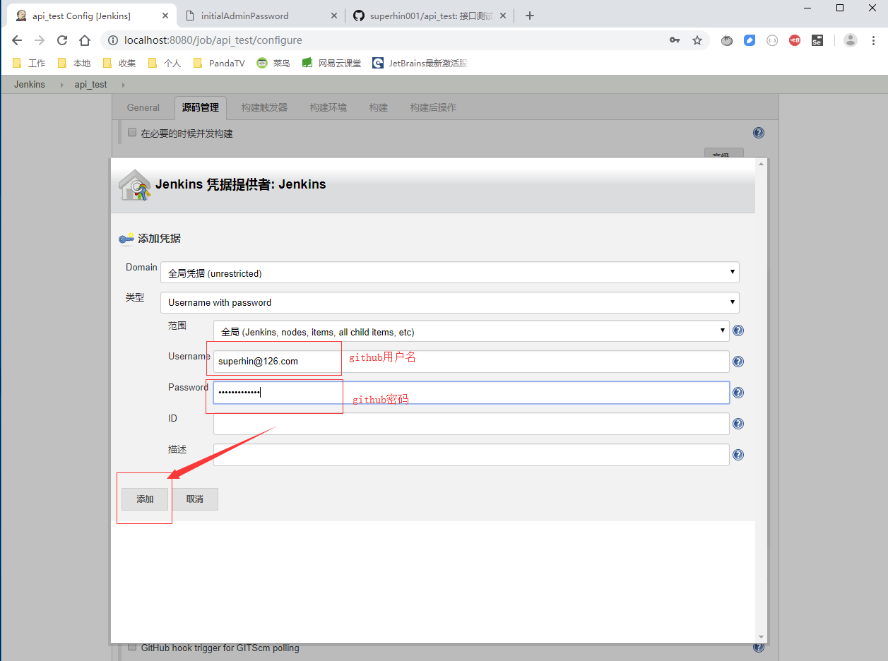This screenshot has height=661, width=888.
Task: Open help for Password field
Action: pyautogui.click(x=738, y=393)
